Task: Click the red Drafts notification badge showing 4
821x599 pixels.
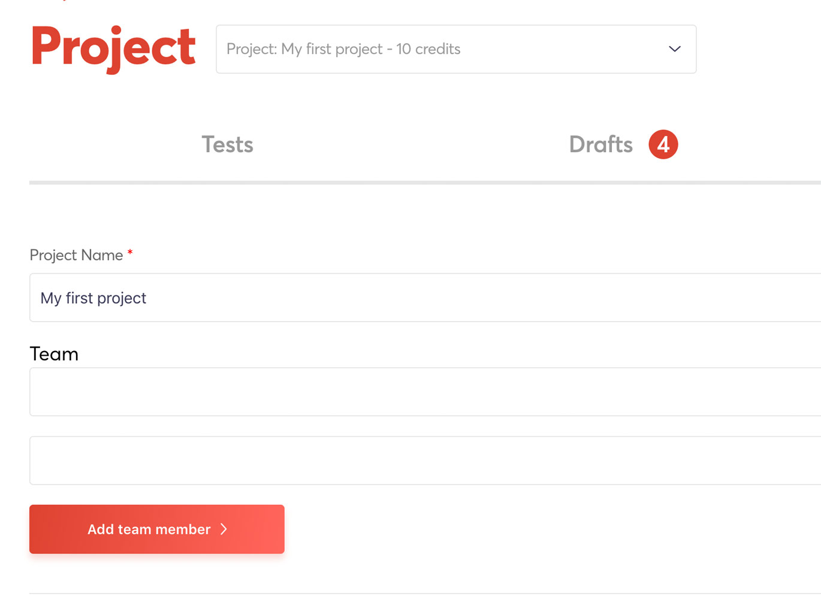Action: click(x=663, y=144)
